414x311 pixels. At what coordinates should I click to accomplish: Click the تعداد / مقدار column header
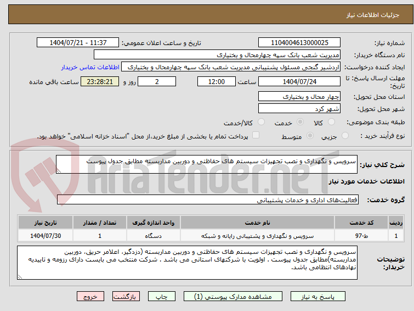click(100, 223)
